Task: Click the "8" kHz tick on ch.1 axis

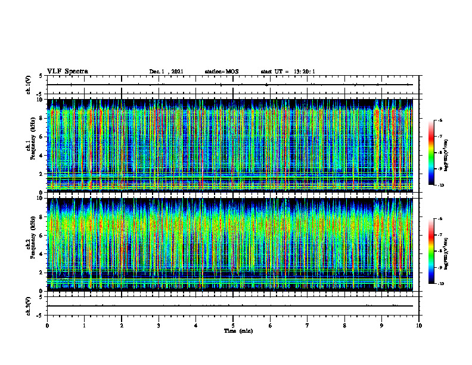Action: click(42, 118)
